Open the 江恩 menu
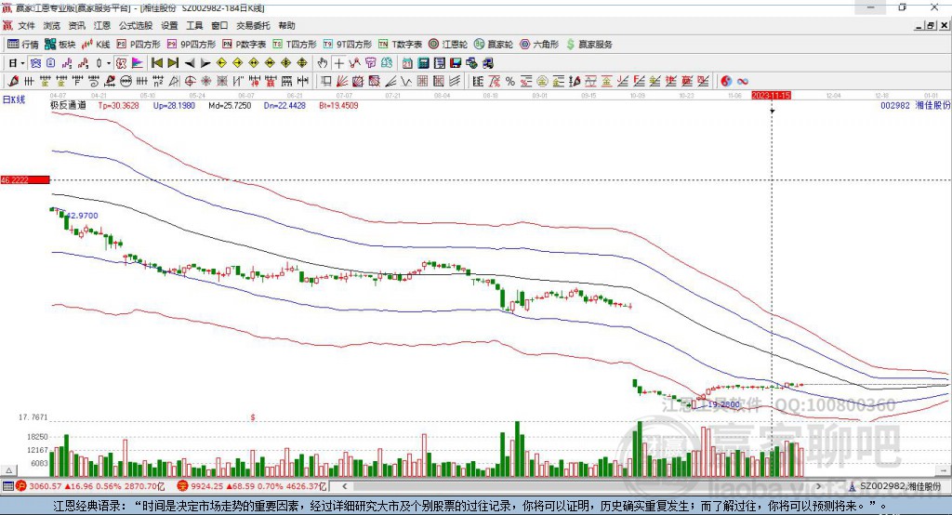Image resolution: width=952 pixels, height=515 pixels. click(102, 25)
